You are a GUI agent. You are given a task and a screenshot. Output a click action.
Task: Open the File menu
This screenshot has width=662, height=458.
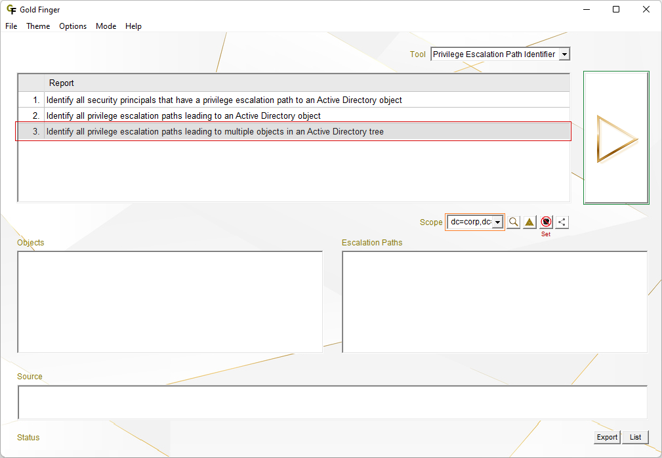pos(11,26)
